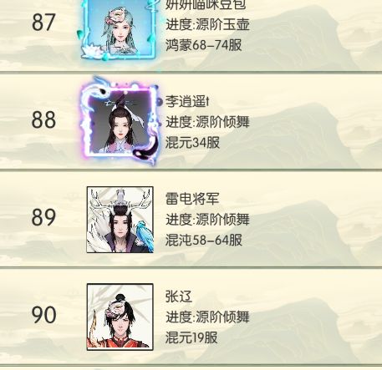382x370 pixels.
Task: Click the rank number 88
Action: 43,120
